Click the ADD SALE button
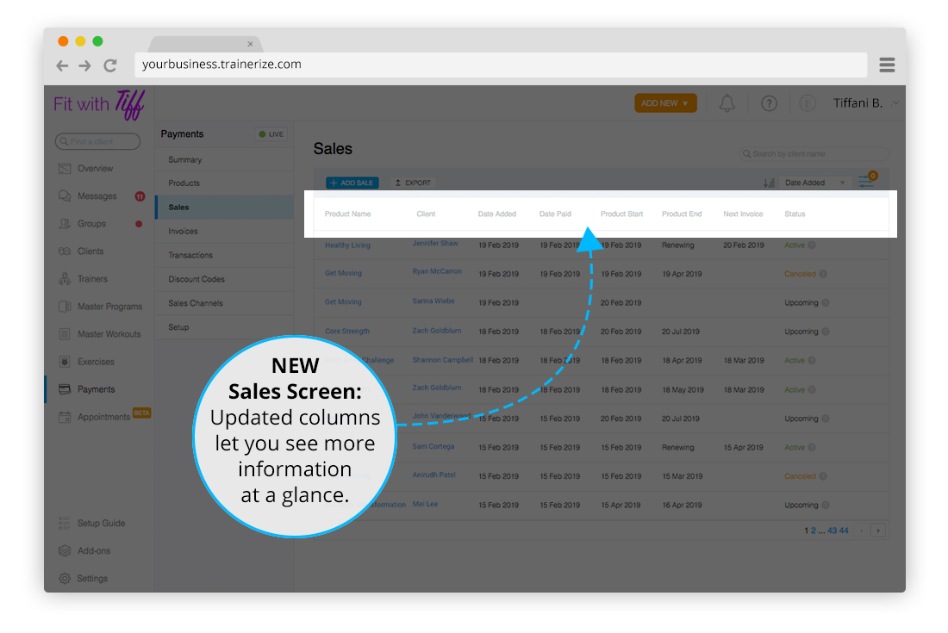This screenshot has width=948, height=633. [352, 183]
